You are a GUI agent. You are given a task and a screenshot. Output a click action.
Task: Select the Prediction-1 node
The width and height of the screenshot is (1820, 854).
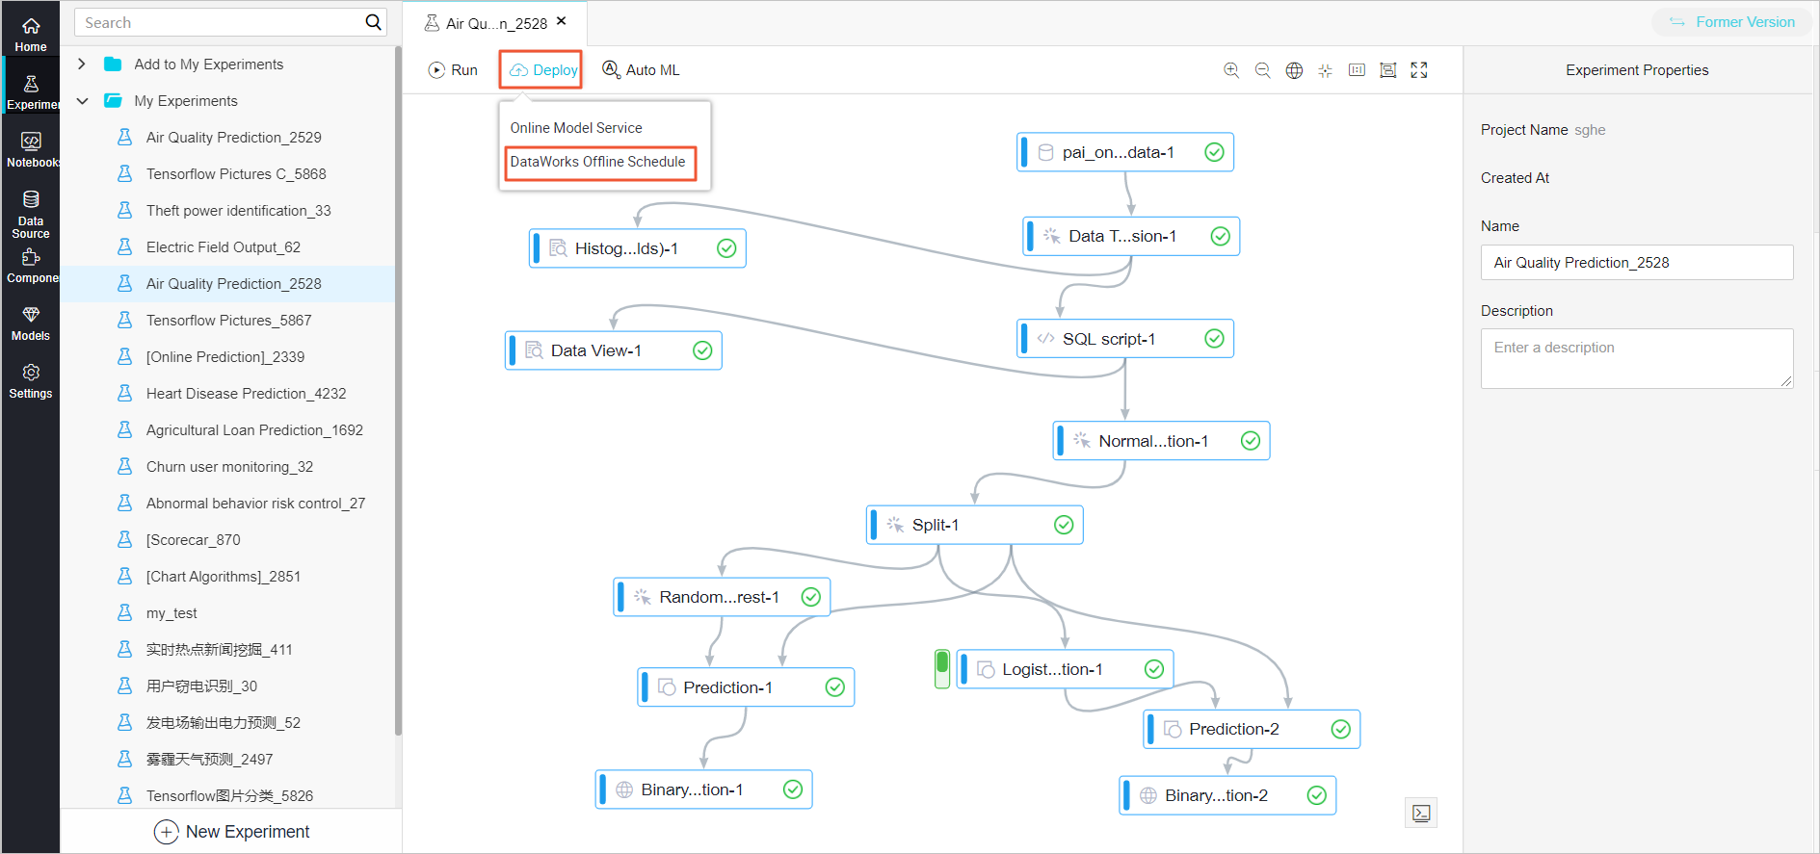[746, 687]
